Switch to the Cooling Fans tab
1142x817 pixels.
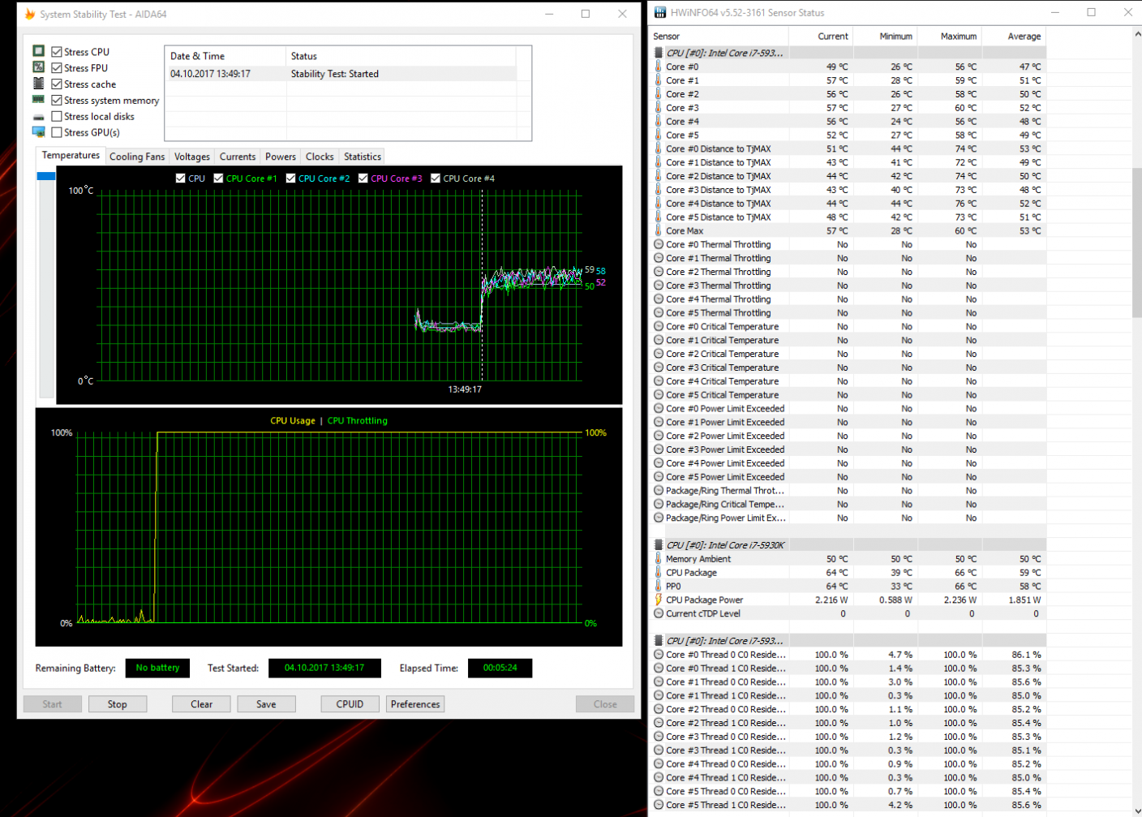click(137, 157)
